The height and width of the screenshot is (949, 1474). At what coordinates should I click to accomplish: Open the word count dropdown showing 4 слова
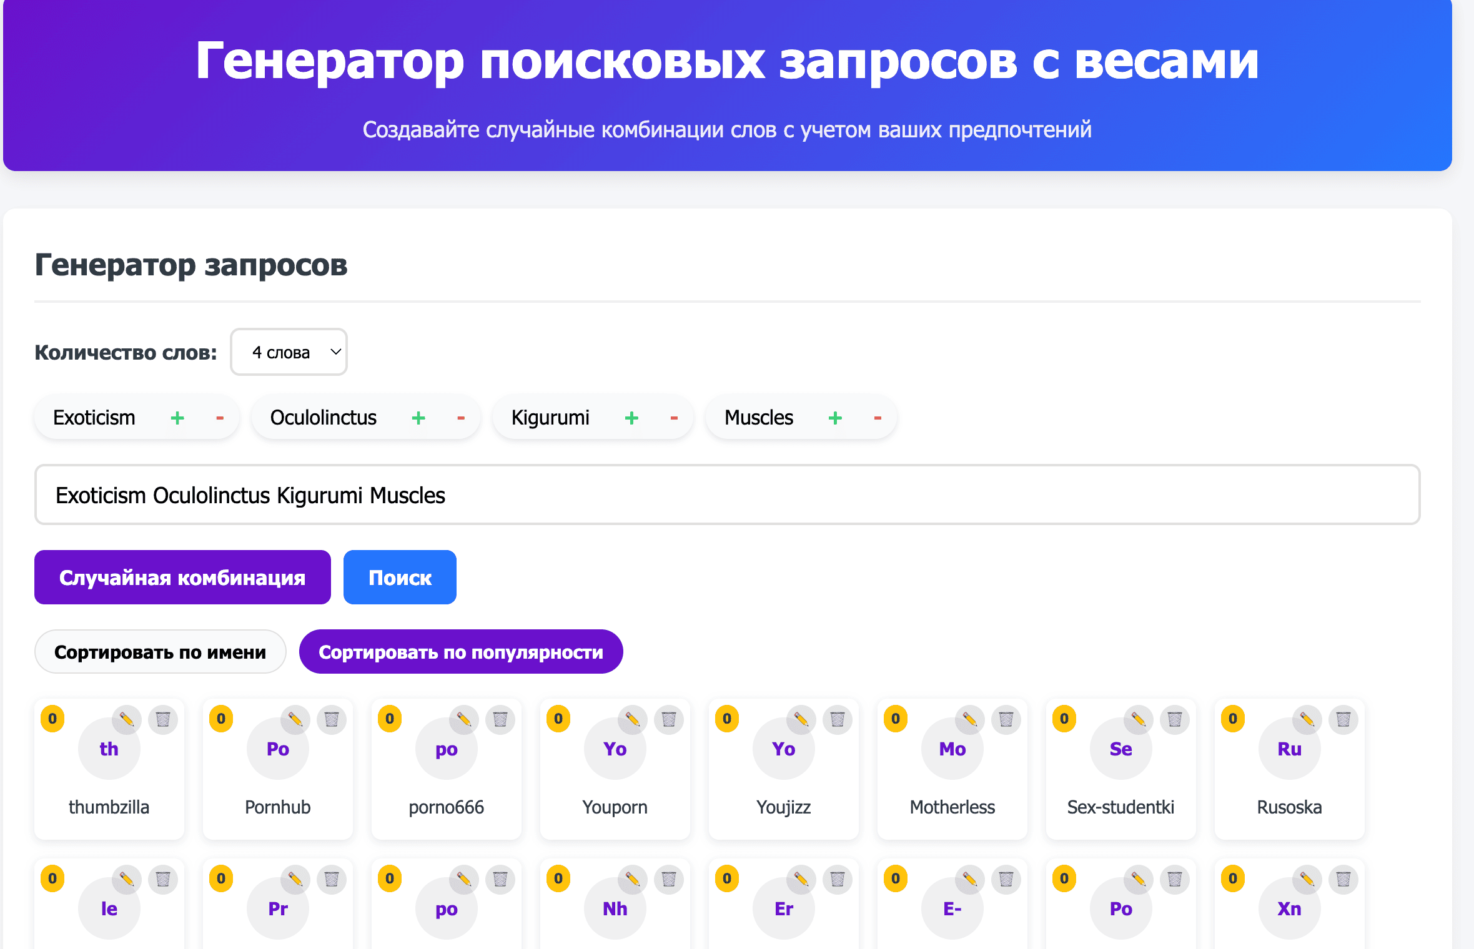tap(289, 352)
